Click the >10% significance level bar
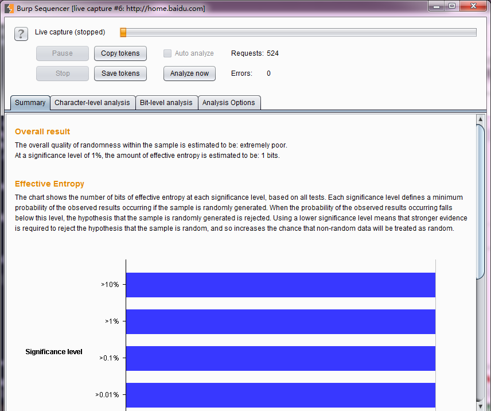The width and height of the screenshot is (491, 411). click(x=280, y=285)
